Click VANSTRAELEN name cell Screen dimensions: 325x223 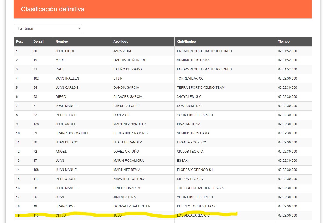coord(67,78)
